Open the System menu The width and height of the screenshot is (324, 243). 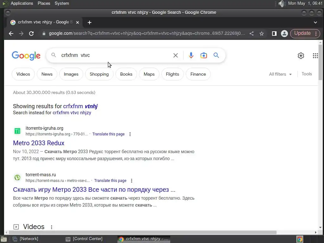tap(62, 3)
